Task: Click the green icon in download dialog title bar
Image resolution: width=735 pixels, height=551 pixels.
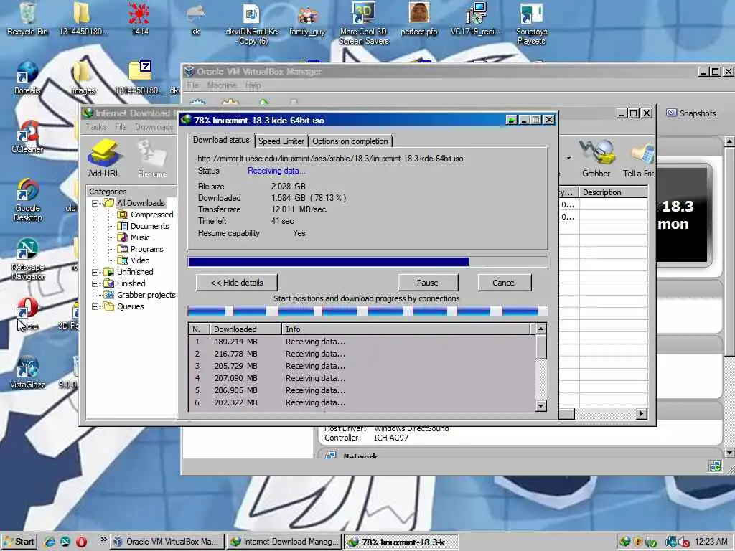Action: (x=511, y=120)
